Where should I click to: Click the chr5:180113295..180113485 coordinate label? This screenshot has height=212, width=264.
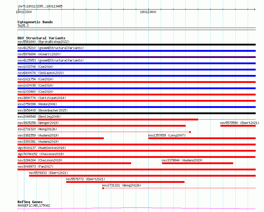pos(40,7)
